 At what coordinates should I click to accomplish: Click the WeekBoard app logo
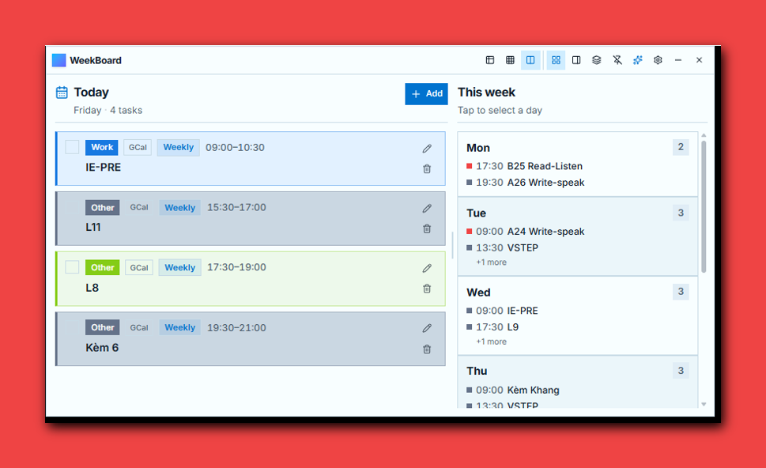click(59, 60)
